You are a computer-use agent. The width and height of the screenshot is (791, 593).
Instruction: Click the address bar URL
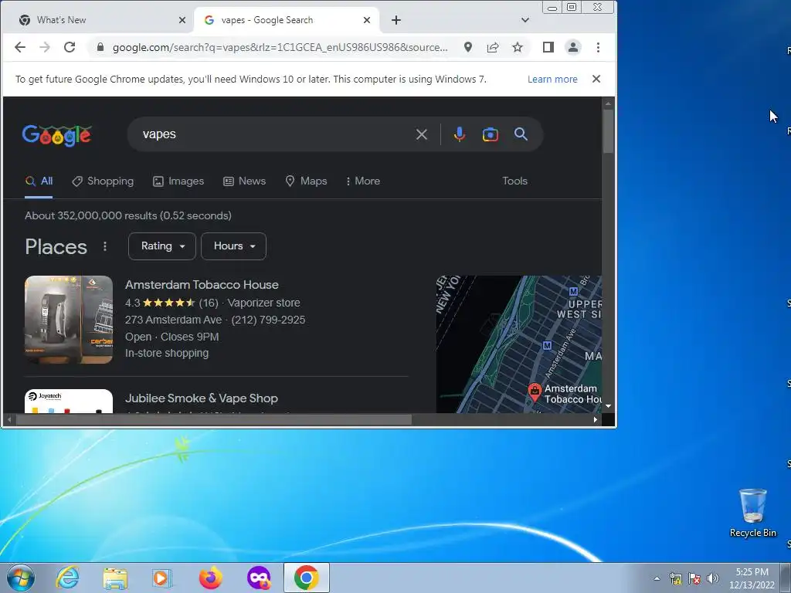pos(280,47)
